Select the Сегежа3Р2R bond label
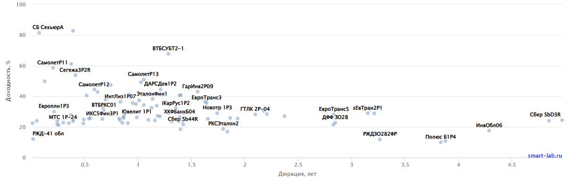Image resolution: width=566 pixels, height=181 pixels. tap(75, 70)
